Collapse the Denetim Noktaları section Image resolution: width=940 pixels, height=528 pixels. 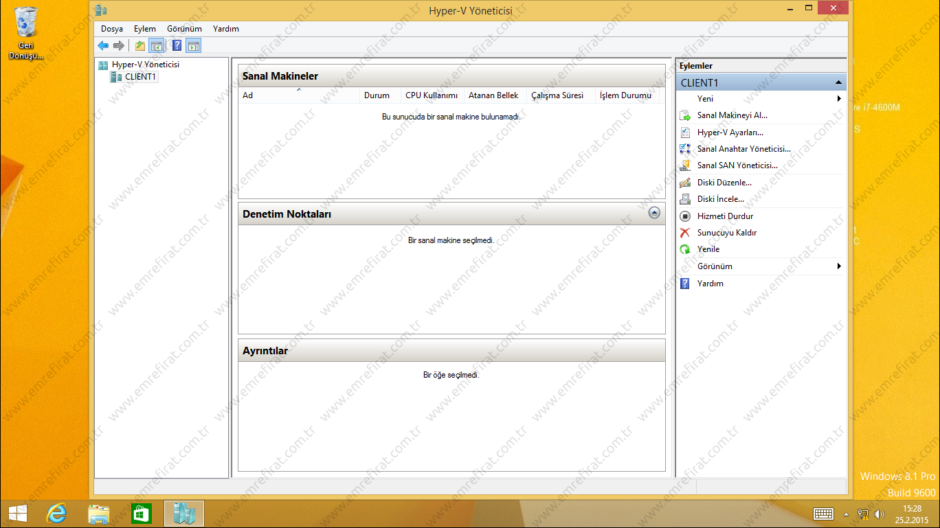654,214
